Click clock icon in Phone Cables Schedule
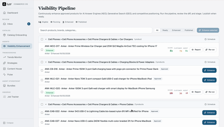 tap(205, 104)
